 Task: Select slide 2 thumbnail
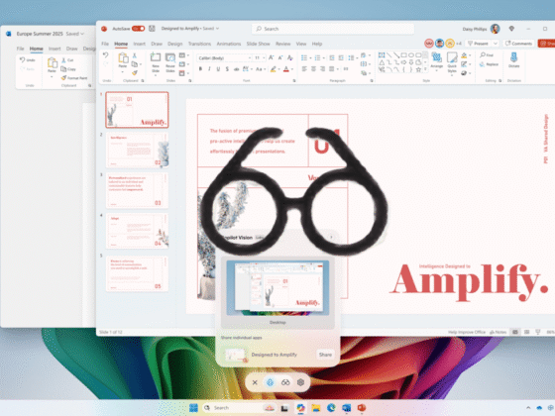138,150
